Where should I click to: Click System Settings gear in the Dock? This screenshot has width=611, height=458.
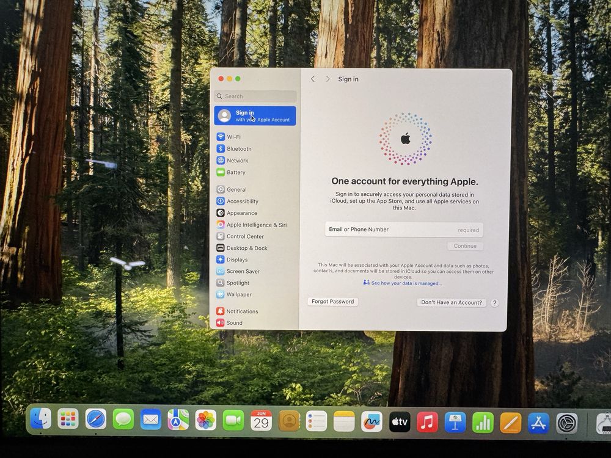(x=566, y=423)
